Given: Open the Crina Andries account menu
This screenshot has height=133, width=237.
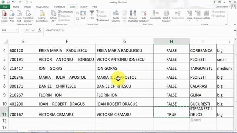Looking at the screenshot, I should pyautogui.click(x=223, y=7).
